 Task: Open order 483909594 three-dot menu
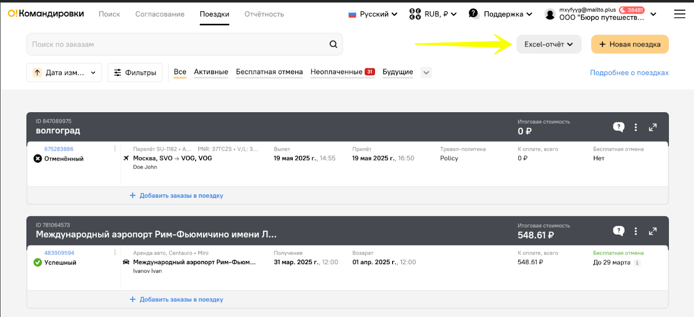click(x=115, y=252)
